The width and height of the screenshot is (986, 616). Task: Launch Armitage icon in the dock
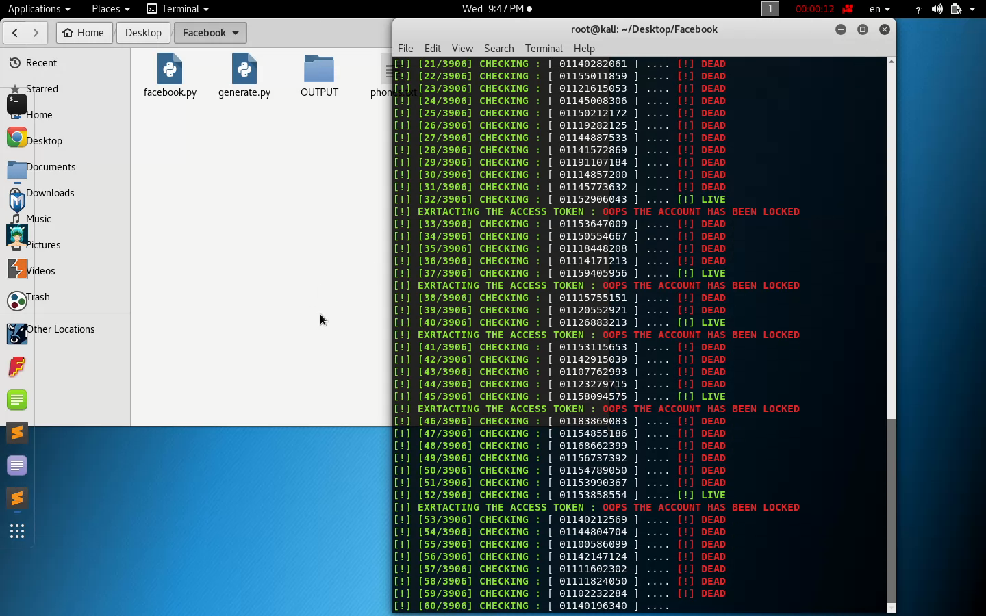click(17, 236)
